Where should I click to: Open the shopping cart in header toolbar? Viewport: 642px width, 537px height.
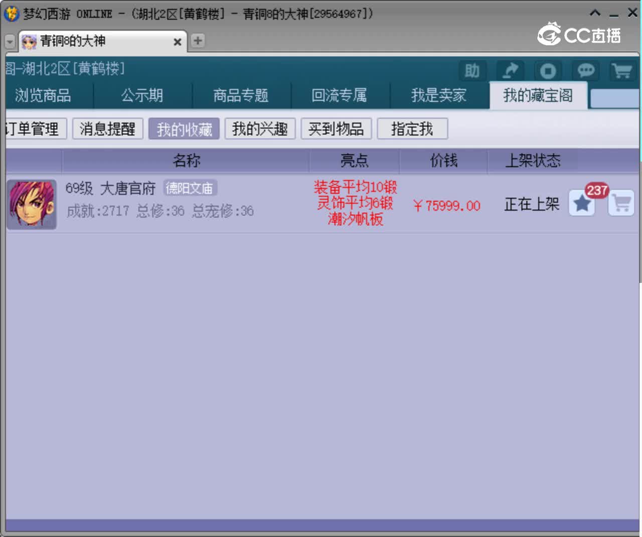[x=623, y=71]
